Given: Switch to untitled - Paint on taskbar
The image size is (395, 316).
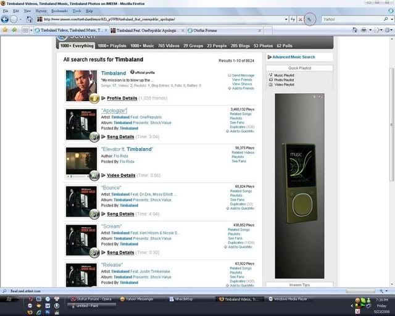Looking at the screenshot, I should [x=92, y=306].
